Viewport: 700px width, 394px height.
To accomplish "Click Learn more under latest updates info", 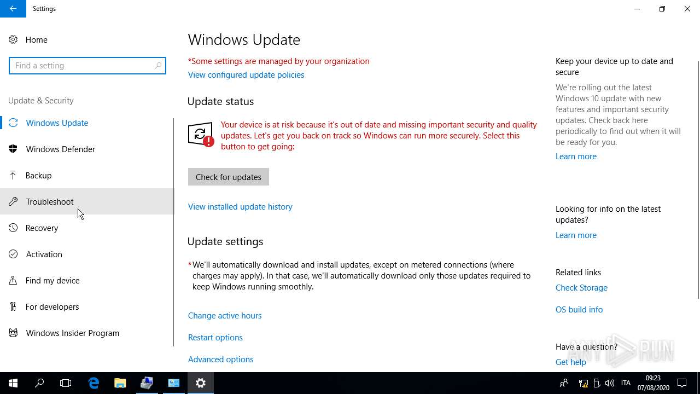I will click(576, 235).
